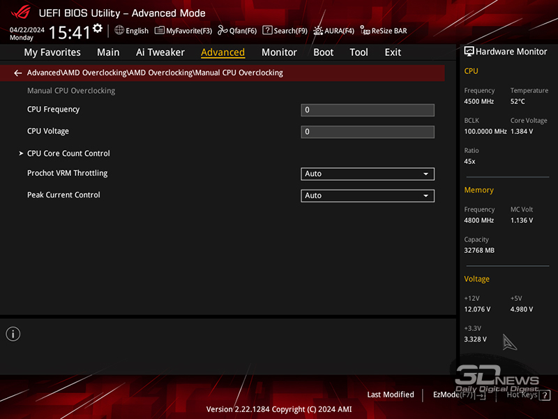Open AURA(F4) lighting icon
The height and width of the screenshot is (419, 558).
318,31
